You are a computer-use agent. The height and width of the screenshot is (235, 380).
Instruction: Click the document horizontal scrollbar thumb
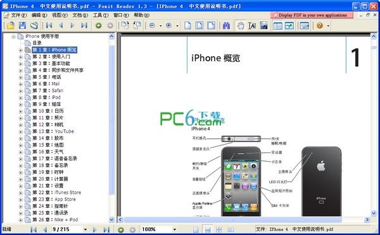point(233,220)
